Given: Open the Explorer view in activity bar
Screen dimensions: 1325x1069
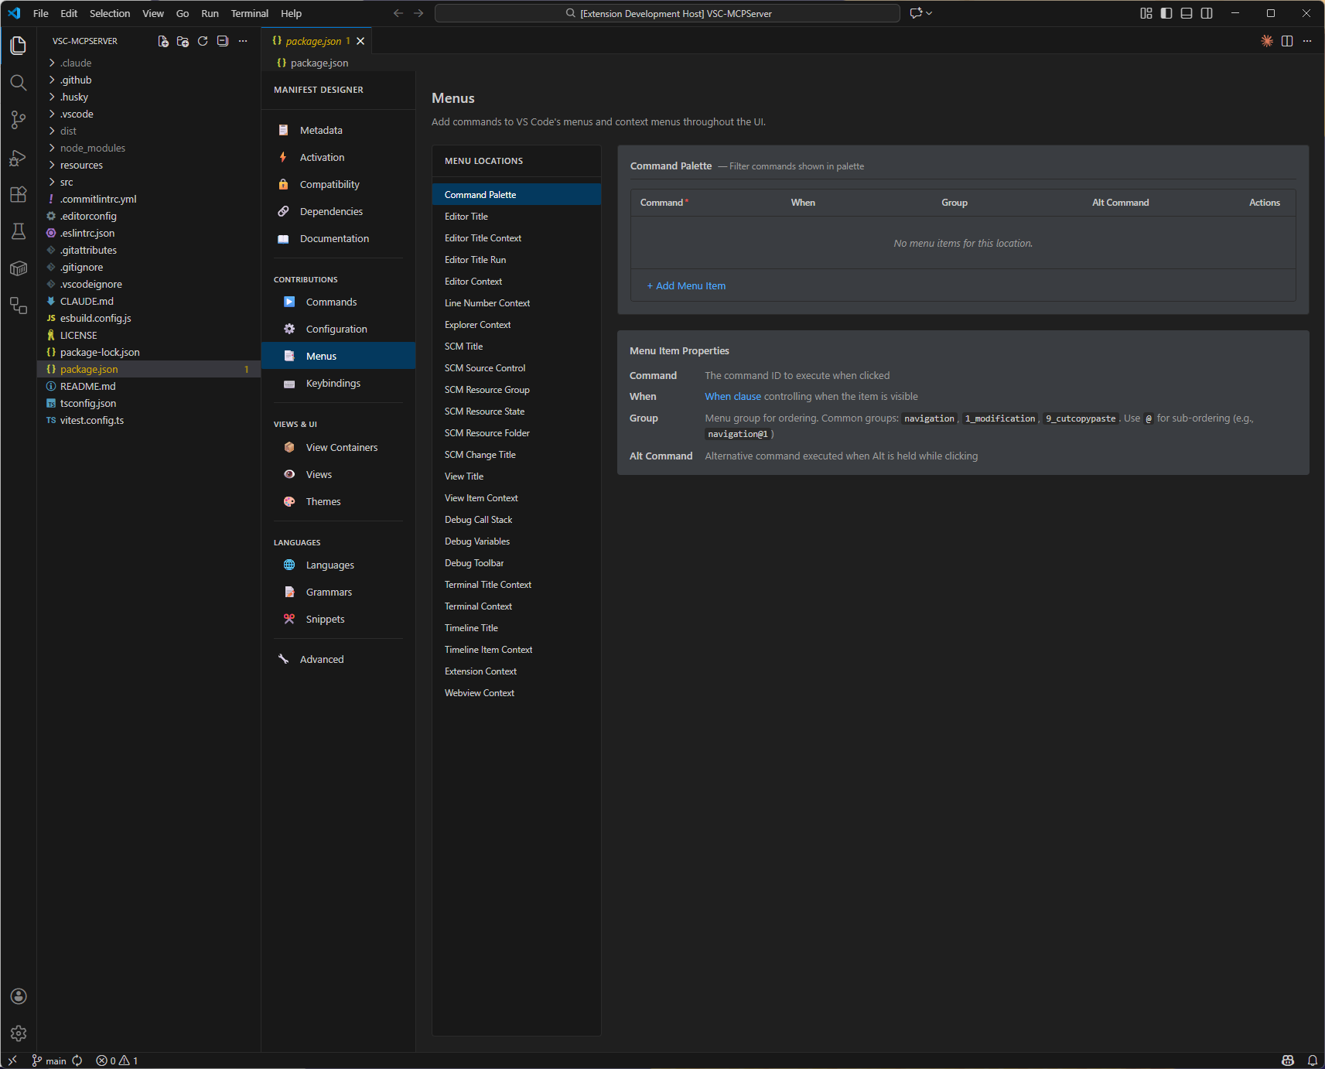Looking at the screenshot, I should [19, 46].
